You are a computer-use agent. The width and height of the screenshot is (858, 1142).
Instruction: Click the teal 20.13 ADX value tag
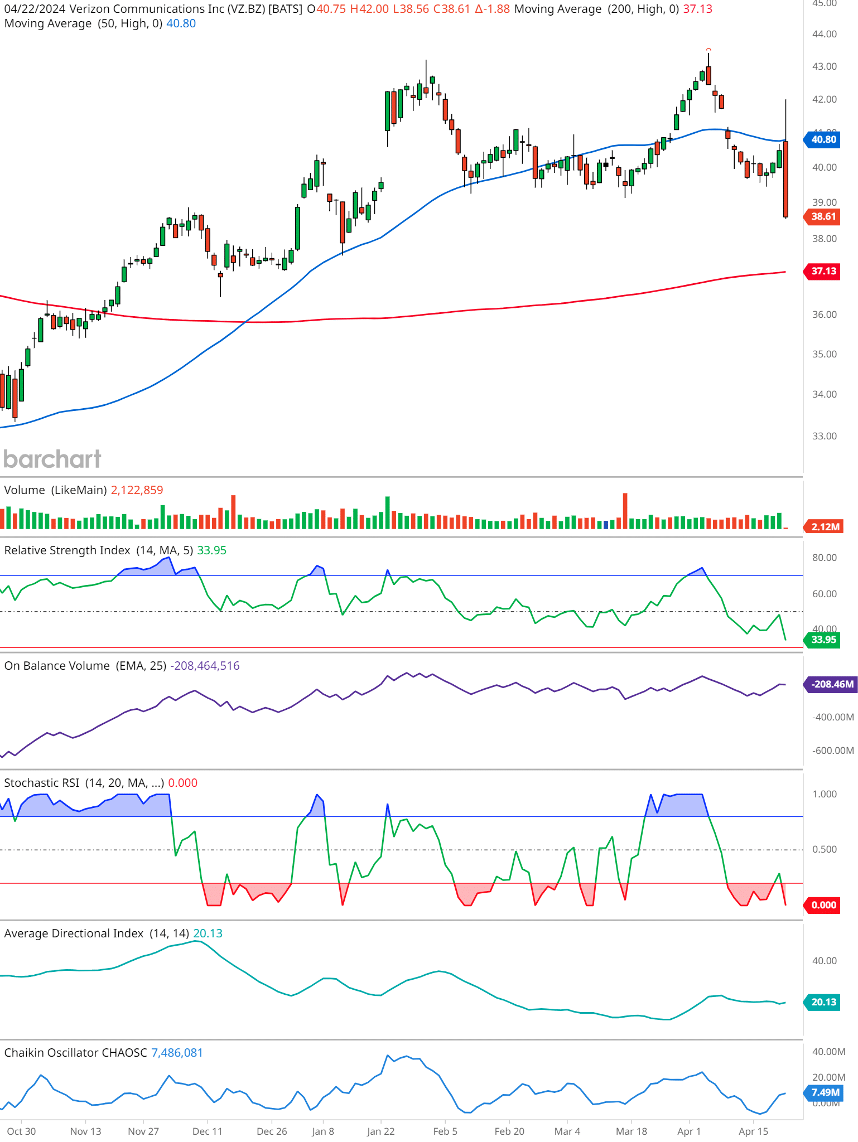point(822,1002)
